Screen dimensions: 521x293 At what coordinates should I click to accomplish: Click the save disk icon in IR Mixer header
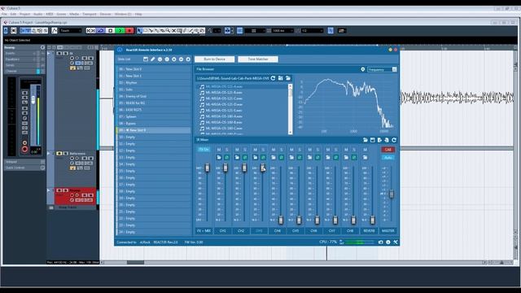[x=373, y=140]
